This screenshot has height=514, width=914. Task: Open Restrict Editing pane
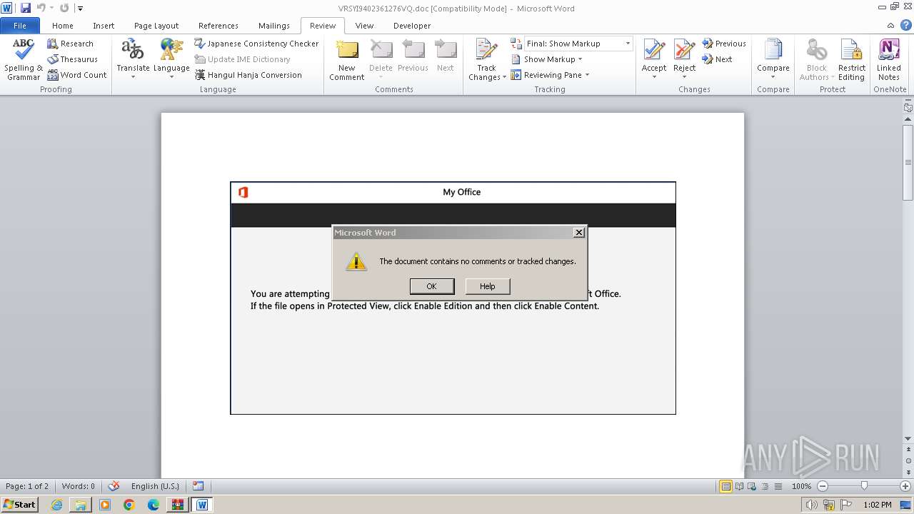851,59
